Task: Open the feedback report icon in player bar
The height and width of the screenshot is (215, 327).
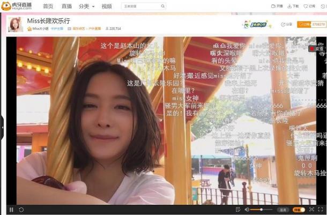Action: 238,210
